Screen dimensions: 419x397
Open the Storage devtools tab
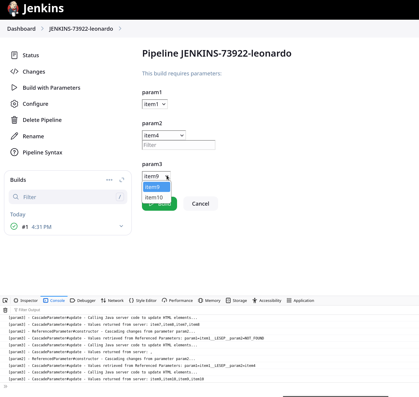(x=236, y=300)
